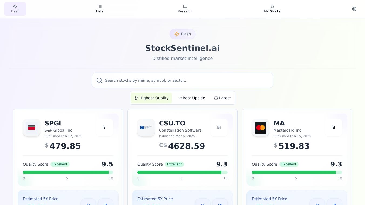The width and height of the screenshot is (365, 205).
Task: Click the S&P Global logo icon
Action: (x=32, y=128)
